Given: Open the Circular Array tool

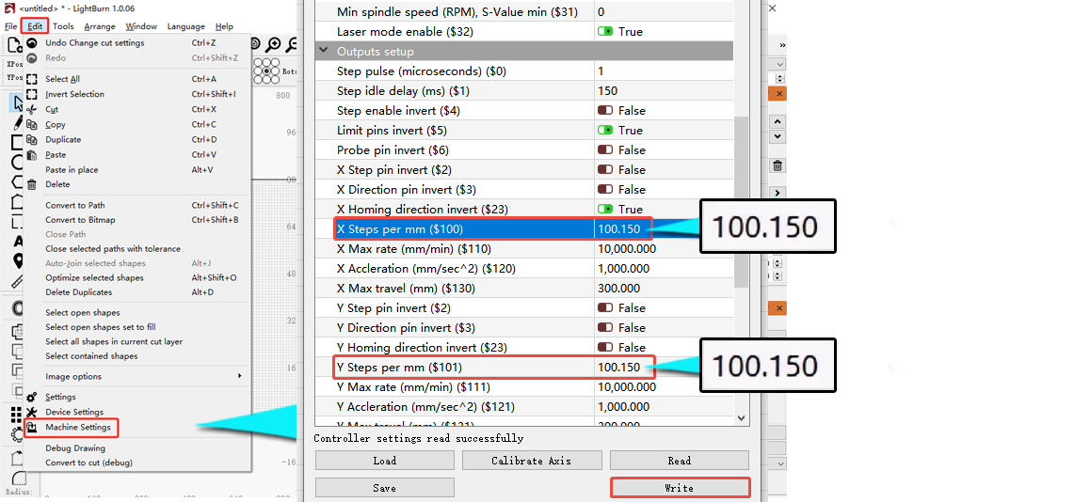Looking at the screenshot, I should (16, 434).
